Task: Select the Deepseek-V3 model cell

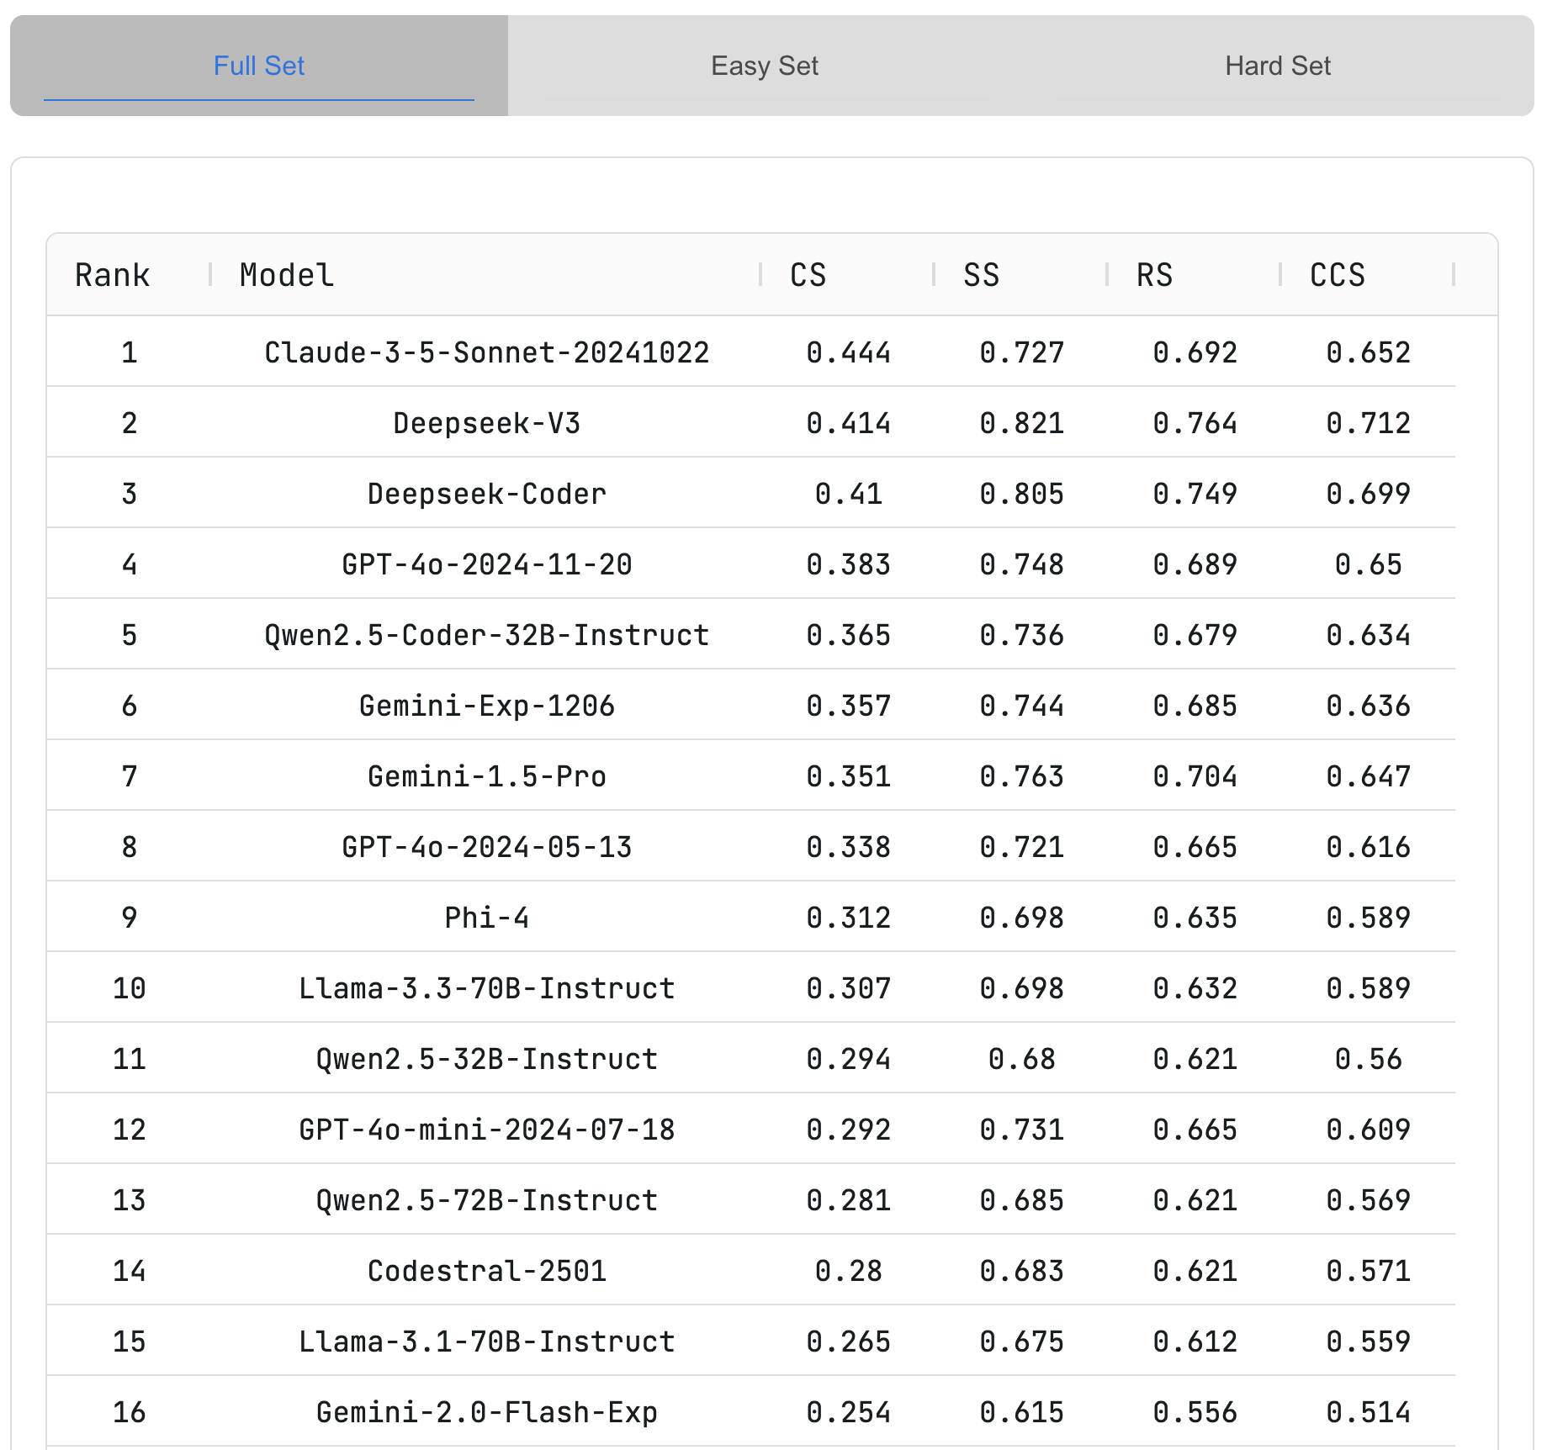Action: (x=487, y=423)
